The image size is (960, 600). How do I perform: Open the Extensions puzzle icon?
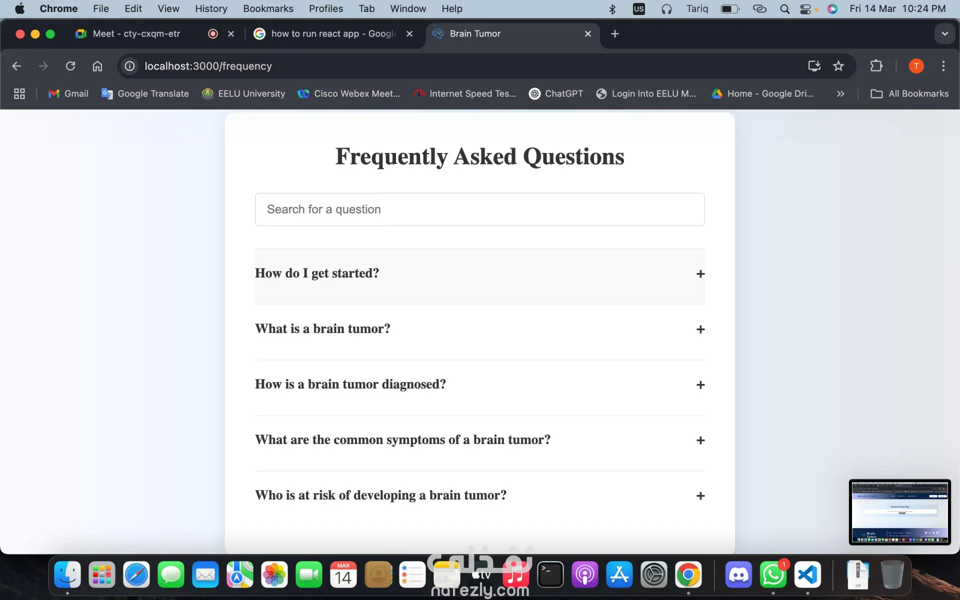[x=876, y=66]
